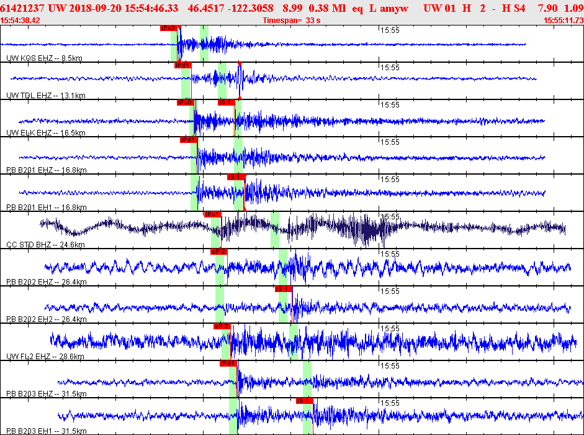Click latitude longitude '46.4517 -122.3058'
The height and width of the screenshot is (435, 584).
click(x=230, y=8)
